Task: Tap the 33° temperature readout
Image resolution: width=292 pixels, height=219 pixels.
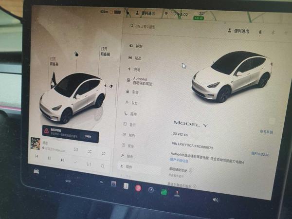Action: tap(202, 14)
